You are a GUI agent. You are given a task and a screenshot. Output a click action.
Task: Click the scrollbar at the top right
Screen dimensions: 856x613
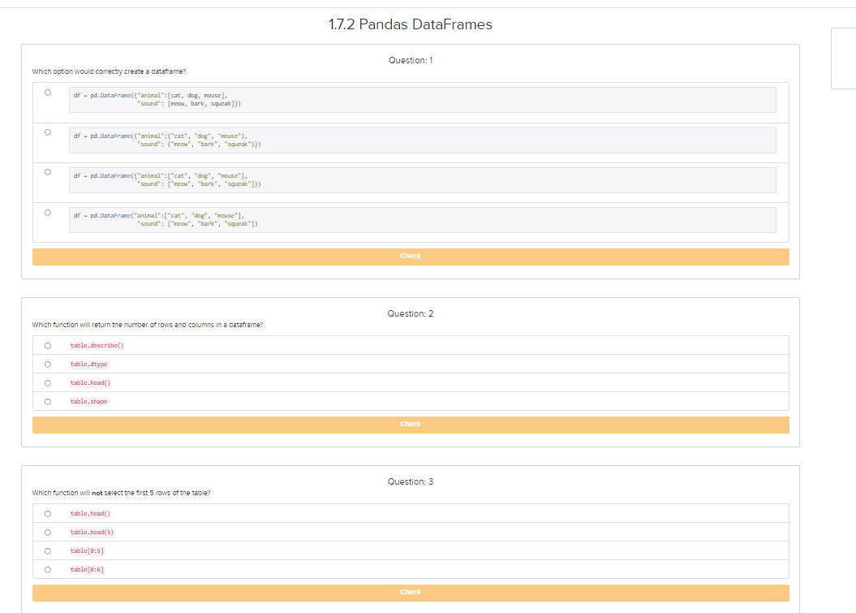tap(842, 58)
